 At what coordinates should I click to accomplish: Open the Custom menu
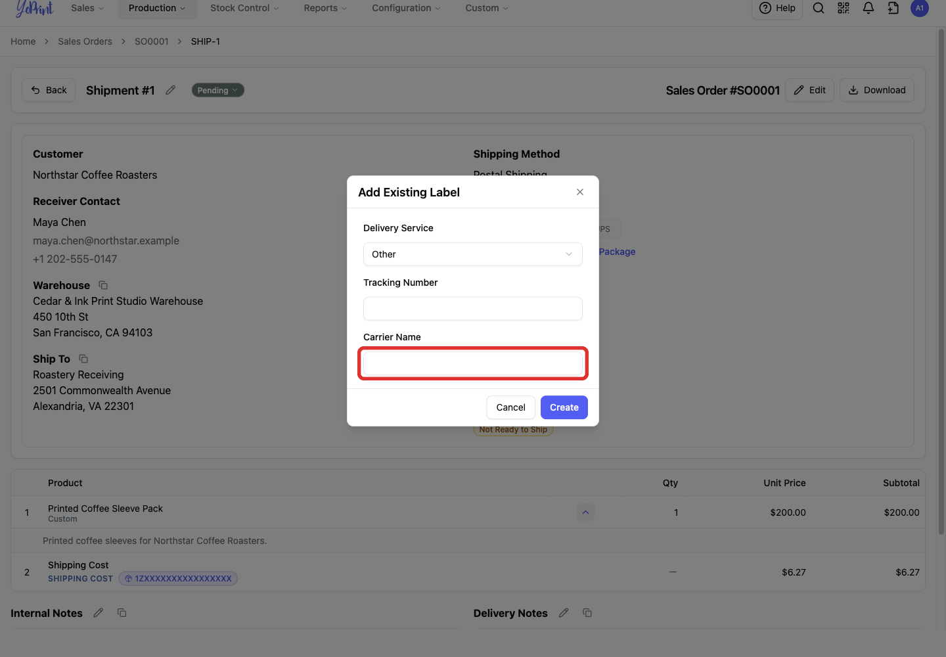pos(487,8)
